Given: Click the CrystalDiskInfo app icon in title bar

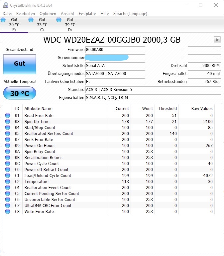Looking at the screenshot, I should (6, 5).
